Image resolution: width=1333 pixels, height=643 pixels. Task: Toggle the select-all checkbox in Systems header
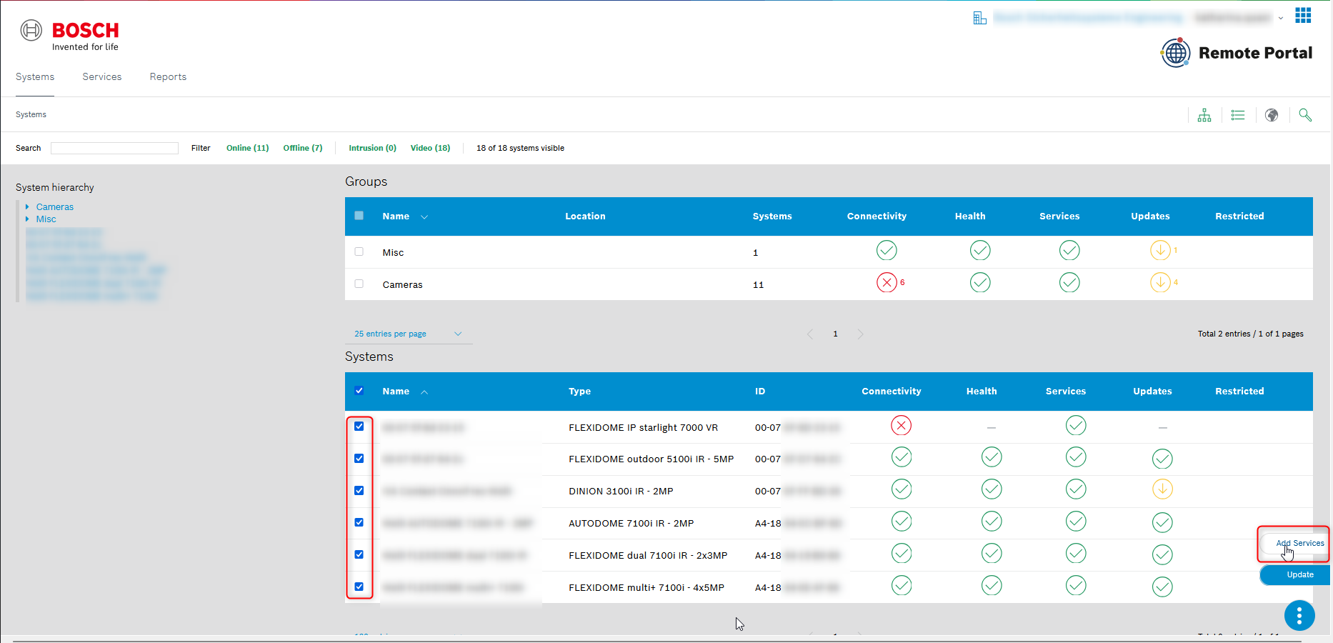click(x=359, y=391)
